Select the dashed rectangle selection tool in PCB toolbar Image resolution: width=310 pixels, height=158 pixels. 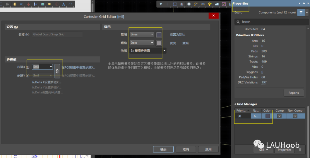tap(175, 4)
